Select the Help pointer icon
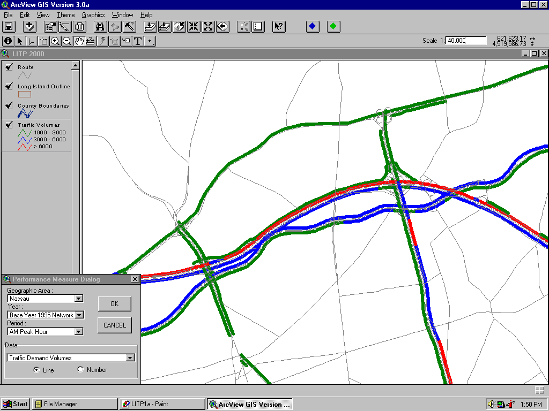 click(278, 26)
